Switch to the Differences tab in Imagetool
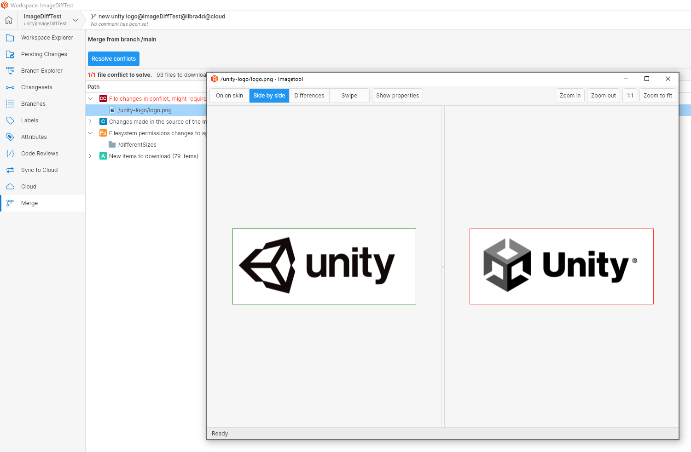The height and width of the screenshot is (452, 691). tap(309, 95)
